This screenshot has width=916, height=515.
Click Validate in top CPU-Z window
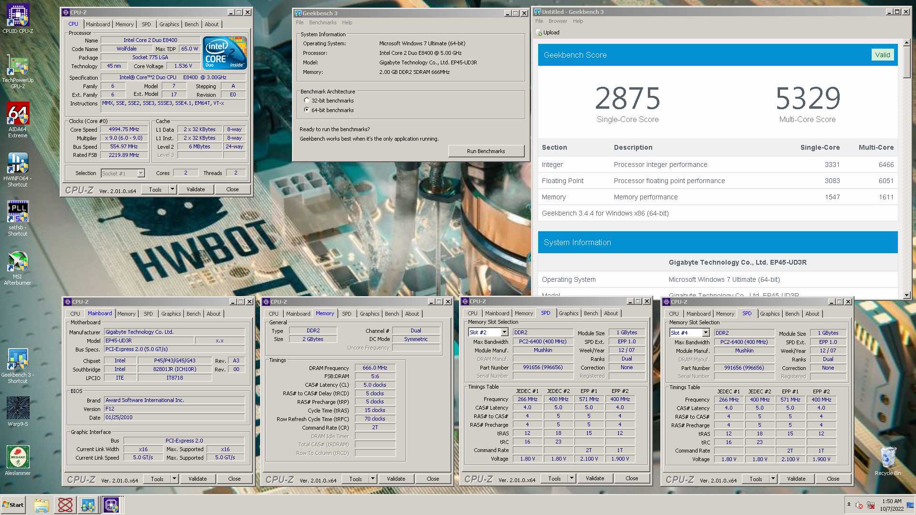click(x=196, y=189)
